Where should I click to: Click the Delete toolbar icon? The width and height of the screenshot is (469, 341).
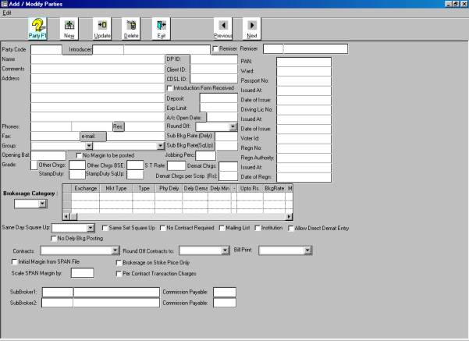(131, 29)
